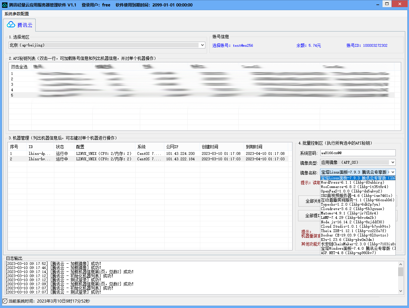Click the log output scrollbar down arrow
409x308 pixels.
pyautogui.click(x=401, y=291)
